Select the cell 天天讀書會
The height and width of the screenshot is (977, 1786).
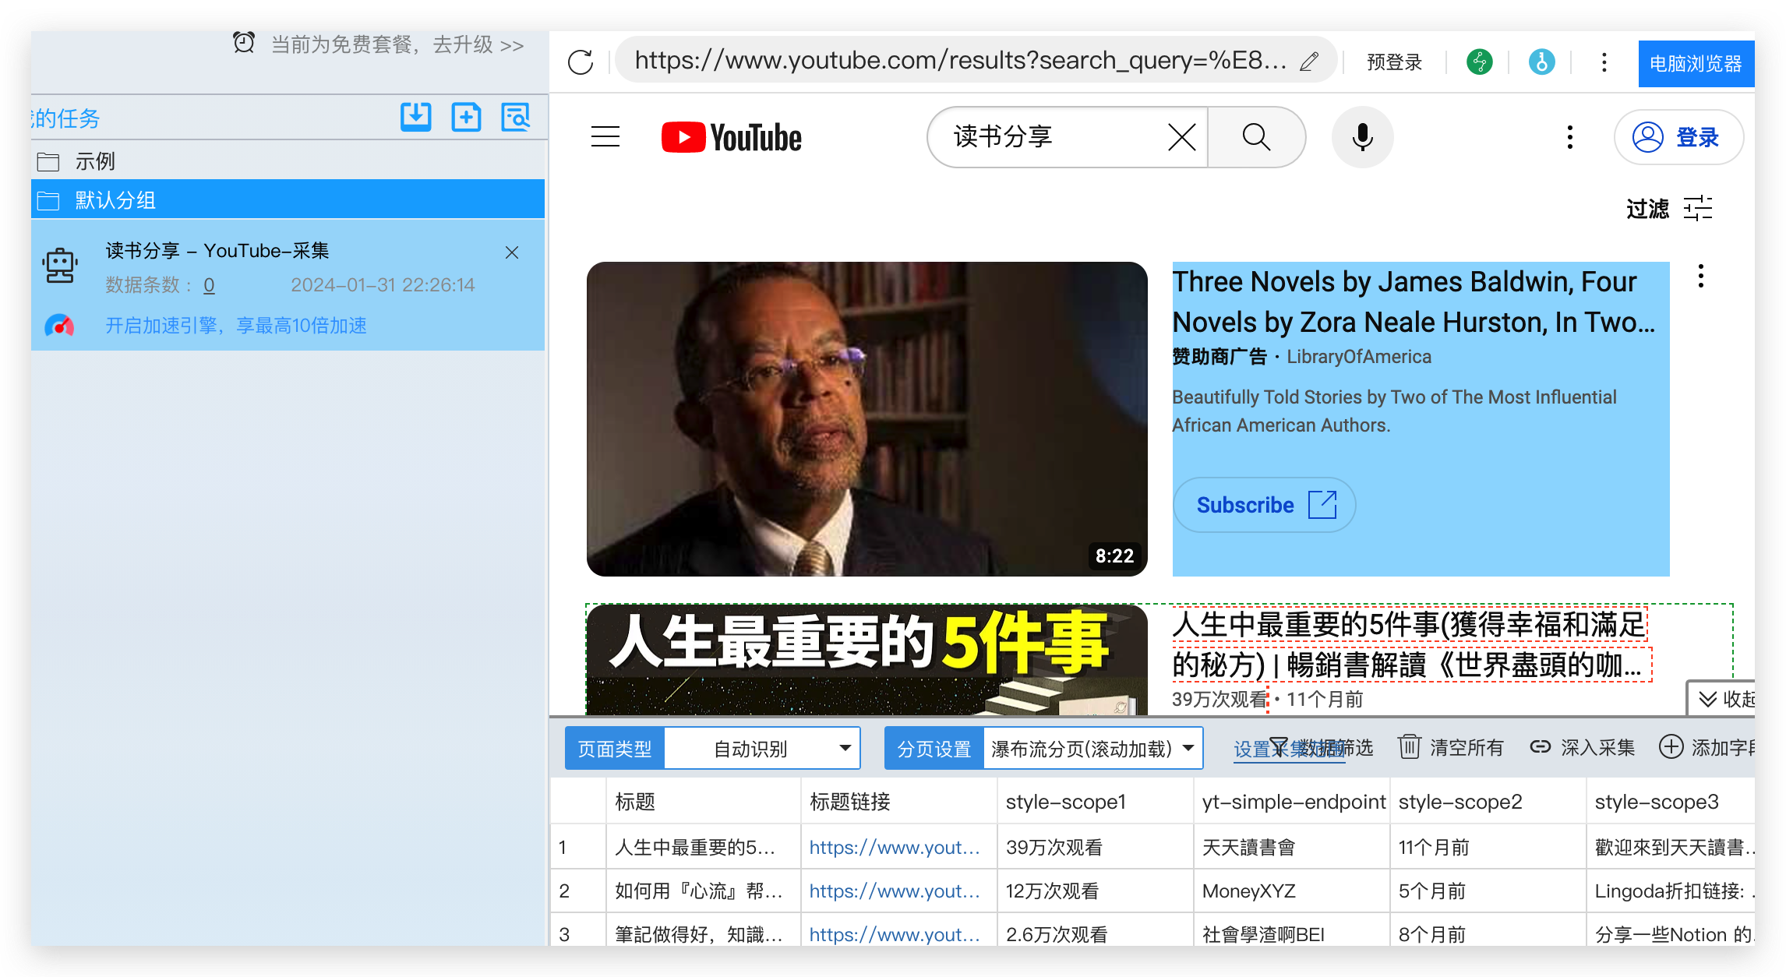[x=1291, y=847]
